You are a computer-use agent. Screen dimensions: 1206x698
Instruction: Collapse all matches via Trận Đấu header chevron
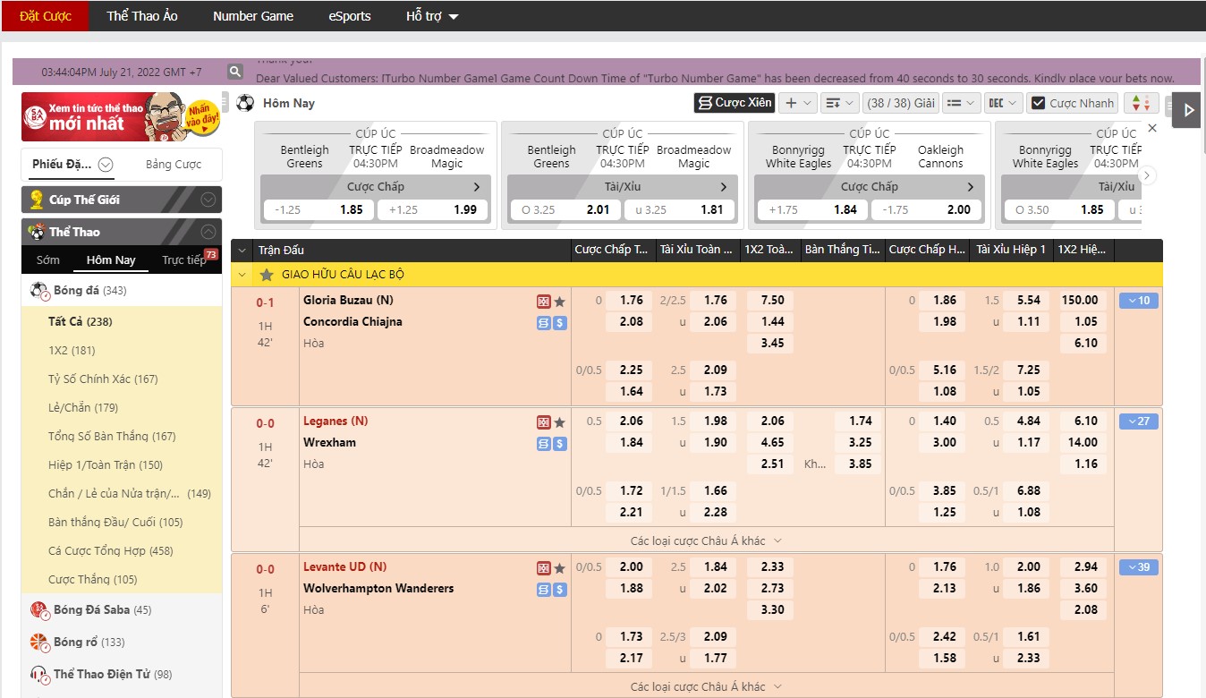point(242,251)
